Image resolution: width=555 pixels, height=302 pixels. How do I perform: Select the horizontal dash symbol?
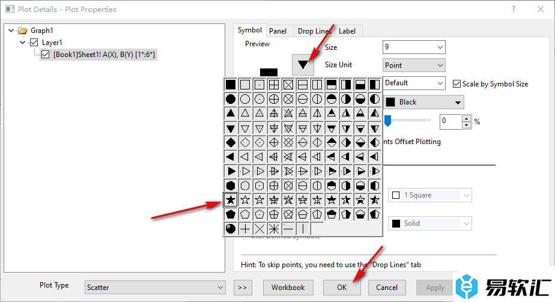click(288, 228)
